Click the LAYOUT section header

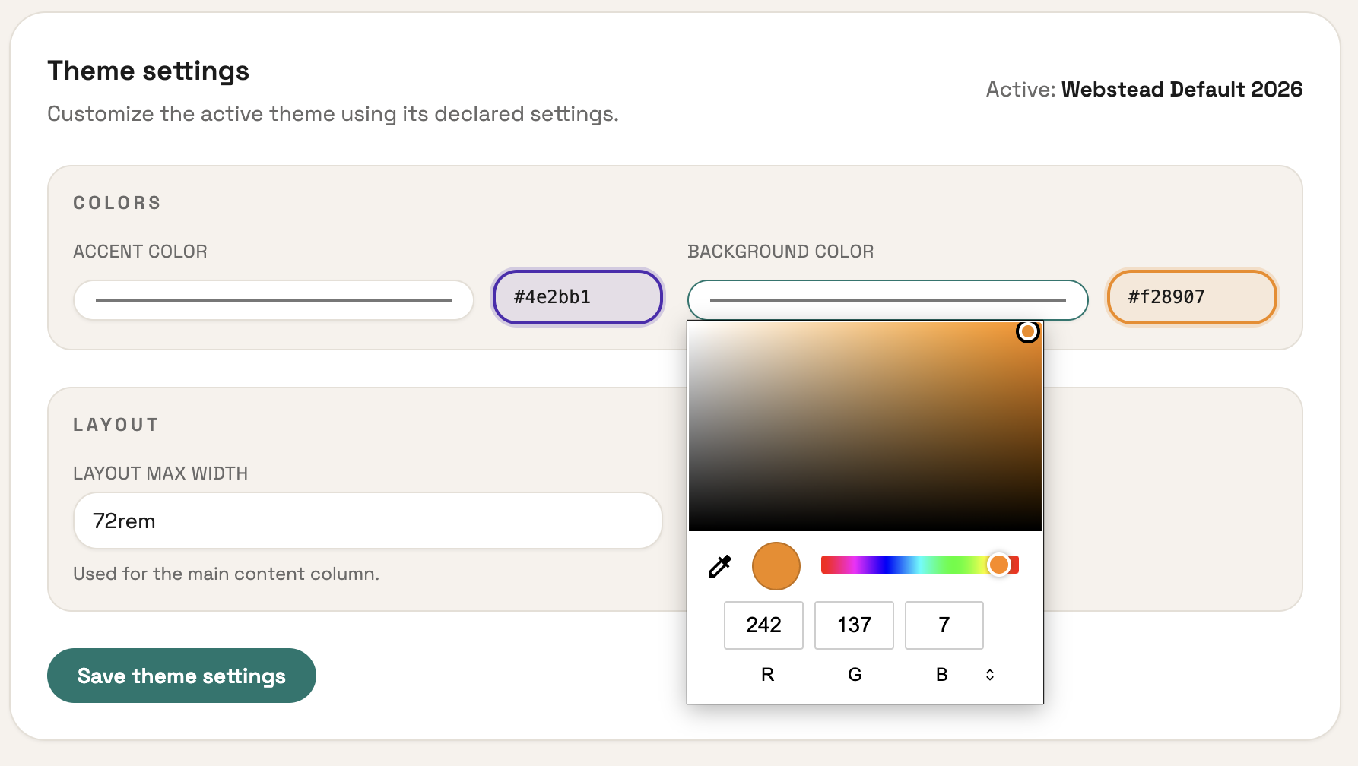(x=116, y=425)
